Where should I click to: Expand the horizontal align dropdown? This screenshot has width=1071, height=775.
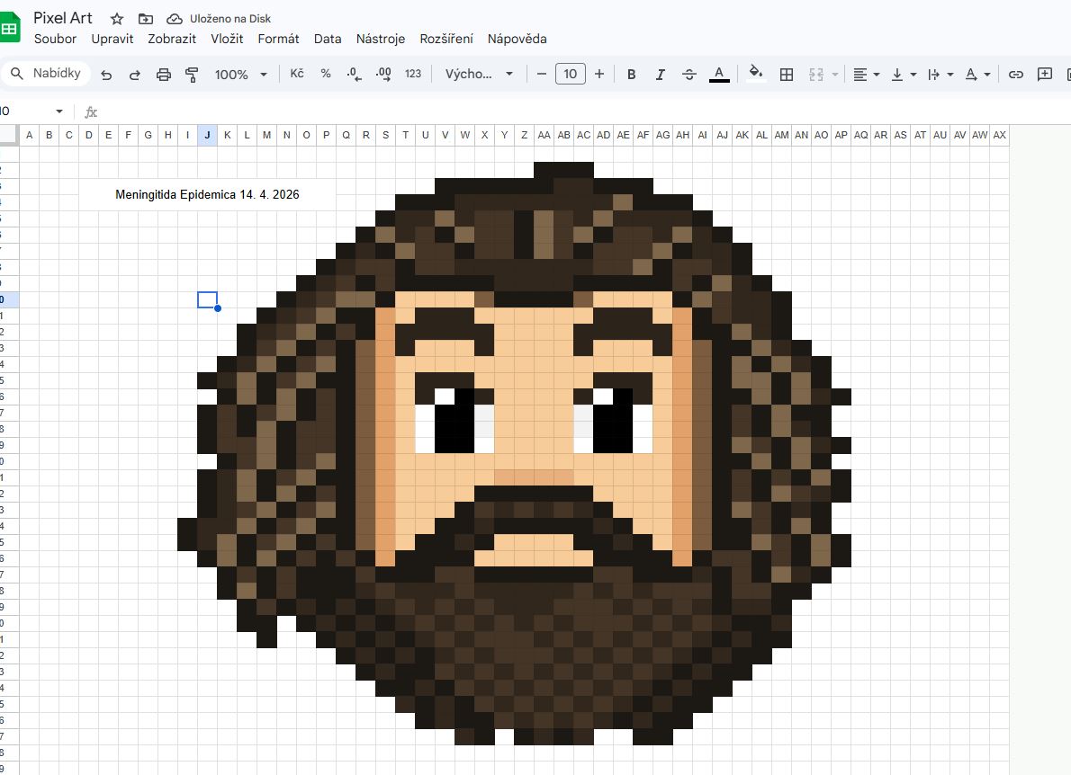click(866, 75)
